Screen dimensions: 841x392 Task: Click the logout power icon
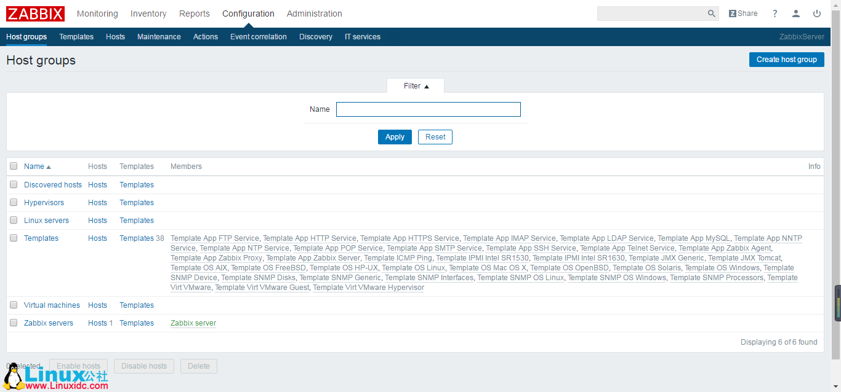[x=817, y=13]
